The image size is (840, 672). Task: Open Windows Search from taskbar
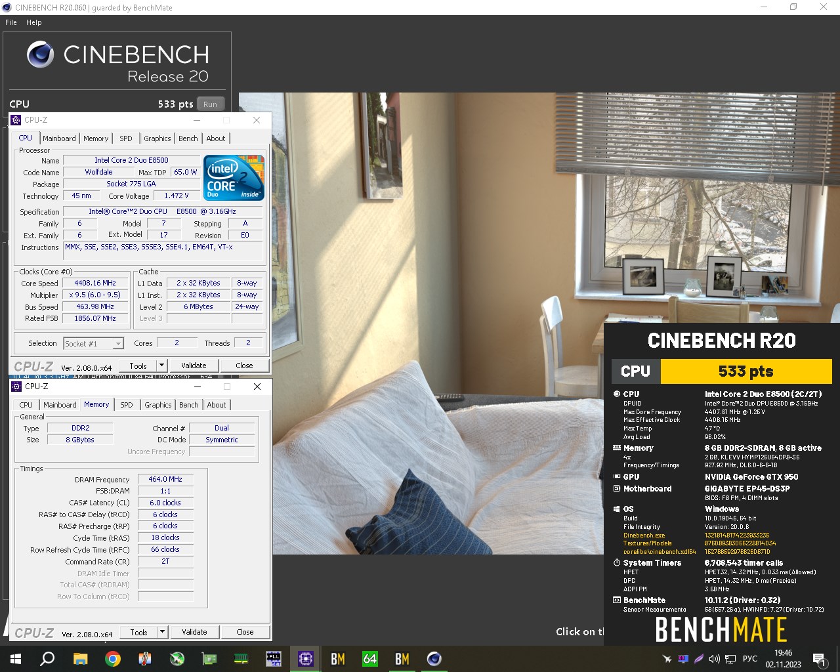pos(47,659)
